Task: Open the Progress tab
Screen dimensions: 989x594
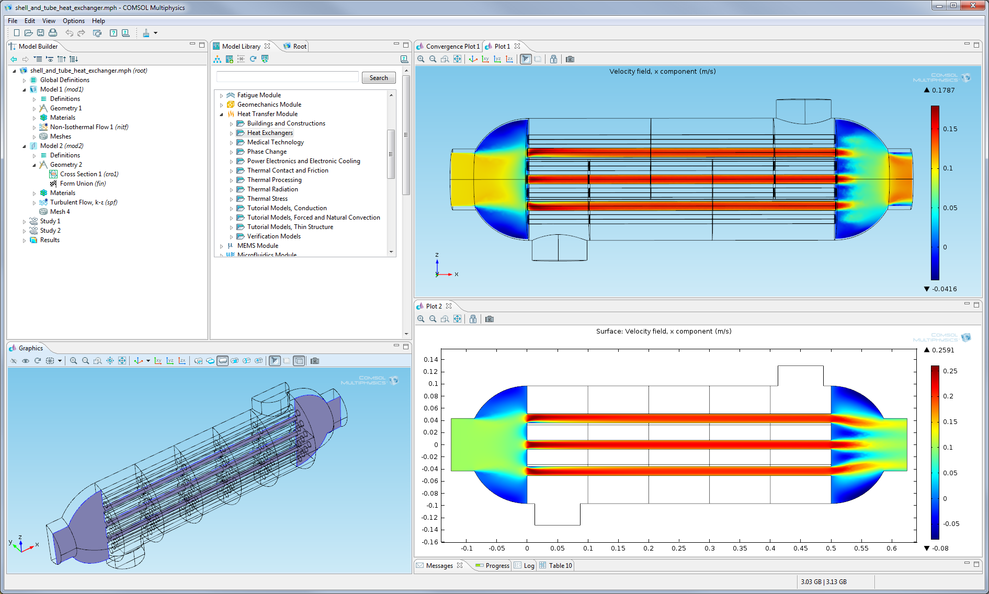Action: 492,566
